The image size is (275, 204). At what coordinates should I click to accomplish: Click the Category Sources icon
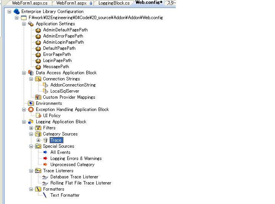[38, 134]
